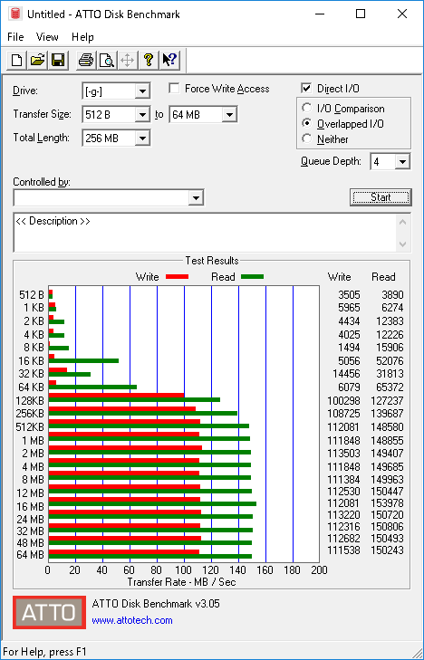Select the Overlapped I/O radio option

[306, 123]
